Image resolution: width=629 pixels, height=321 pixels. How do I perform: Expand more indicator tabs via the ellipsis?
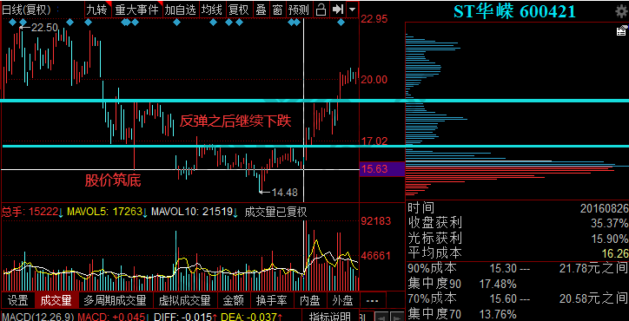(x=373, y=300)
